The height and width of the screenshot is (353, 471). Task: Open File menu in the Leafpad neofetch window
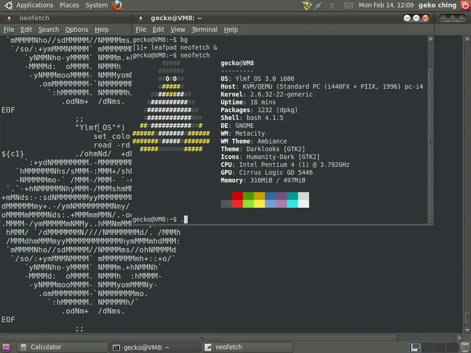click(x=9, y=29)
